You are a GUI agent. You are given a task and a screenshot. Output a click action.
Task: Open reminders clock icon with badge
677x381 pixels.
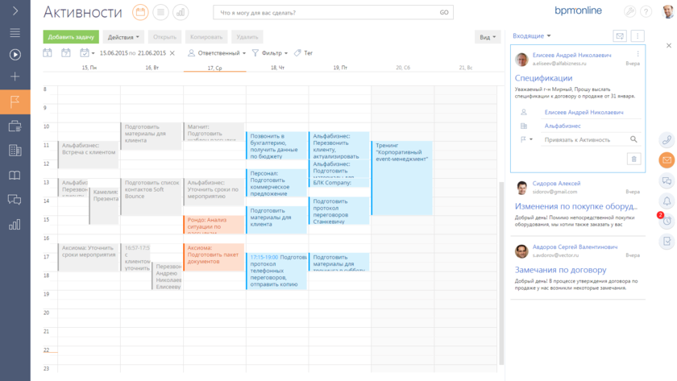(x=667, y=221)
